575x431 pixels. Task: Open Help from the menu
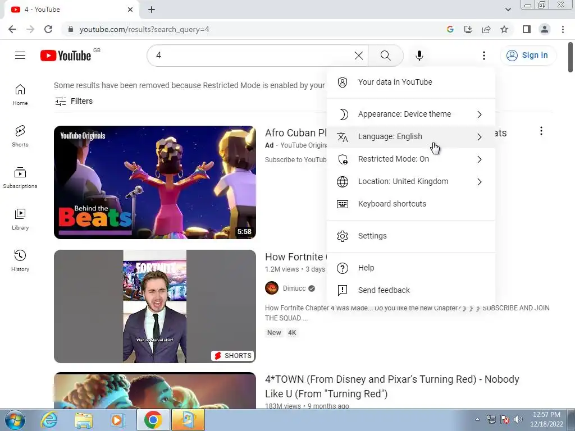pos(410,268)
